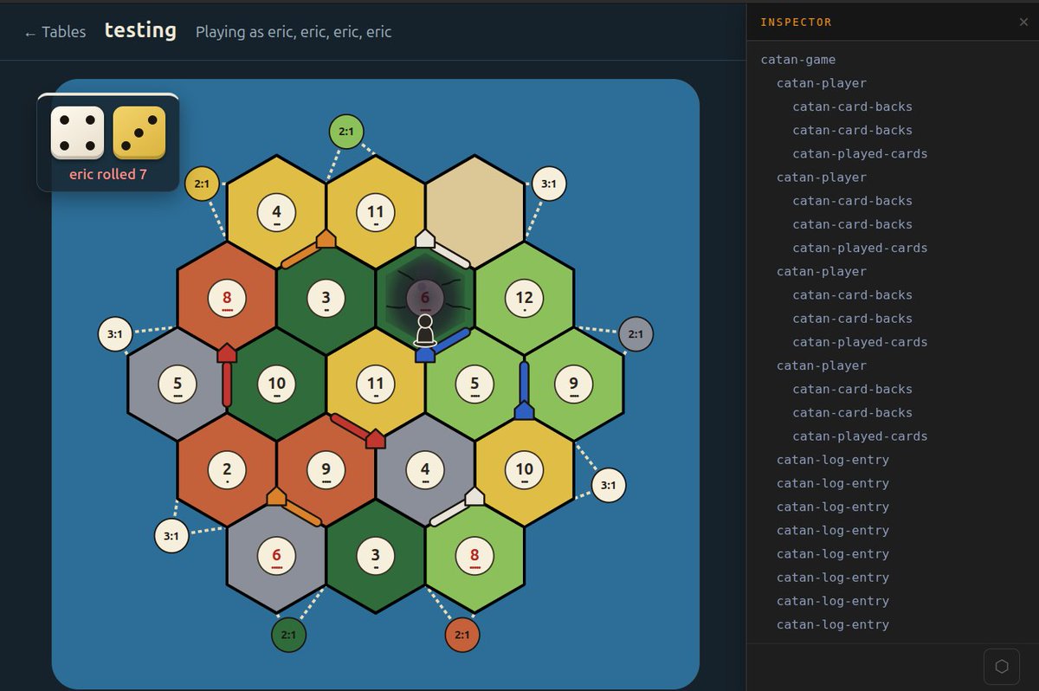Click the red 8 token on bottom pasture hex

[x=474, y=555]
